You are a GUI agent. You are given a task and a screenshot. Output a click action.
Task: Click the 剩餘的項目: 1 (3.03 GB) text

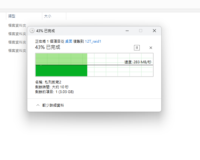pyautogui.click(x=55, y=92)
